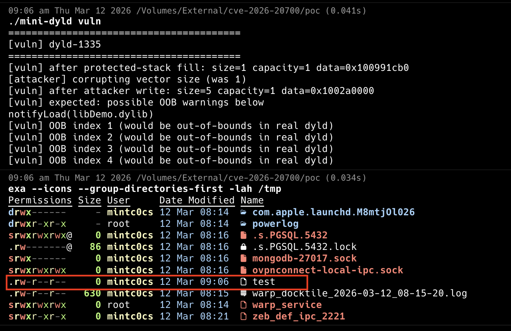Click the exa --icons command line
511x331 pixels.
[145, 189]
